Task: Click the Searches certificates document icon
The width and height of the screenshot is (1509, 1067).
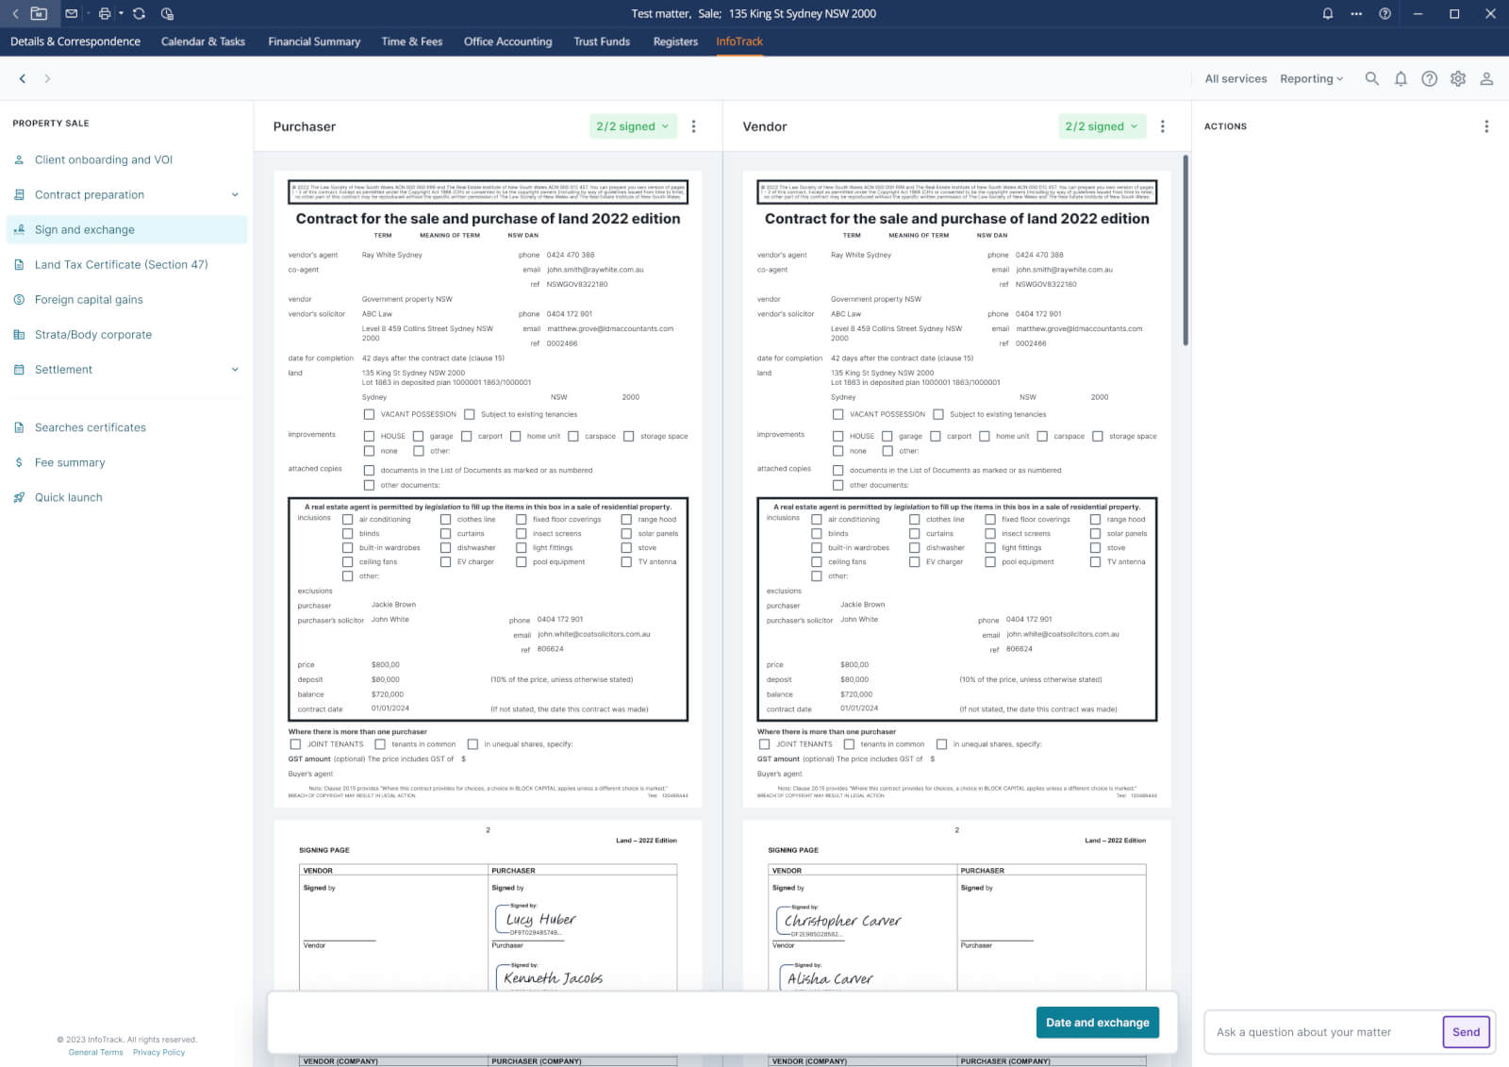Action: coord(19,427)
